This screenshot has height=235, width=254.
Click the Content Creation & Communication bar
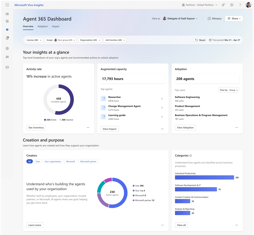(x=183, y=201)
